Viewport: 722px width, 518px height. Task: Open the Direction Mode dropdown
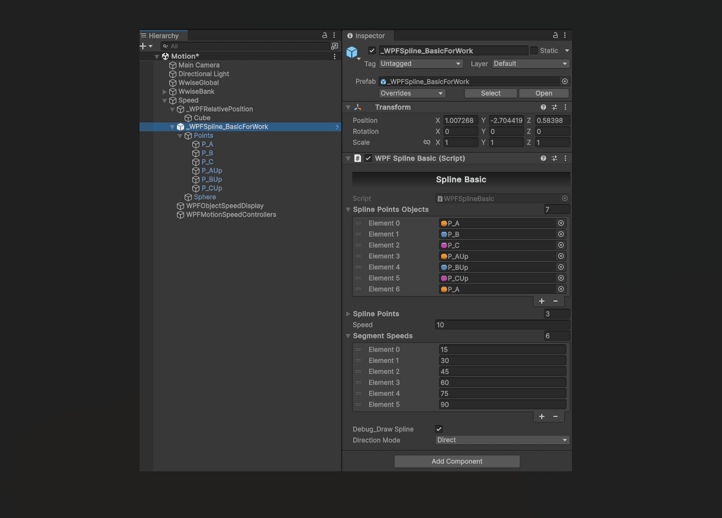pos(502,440)
